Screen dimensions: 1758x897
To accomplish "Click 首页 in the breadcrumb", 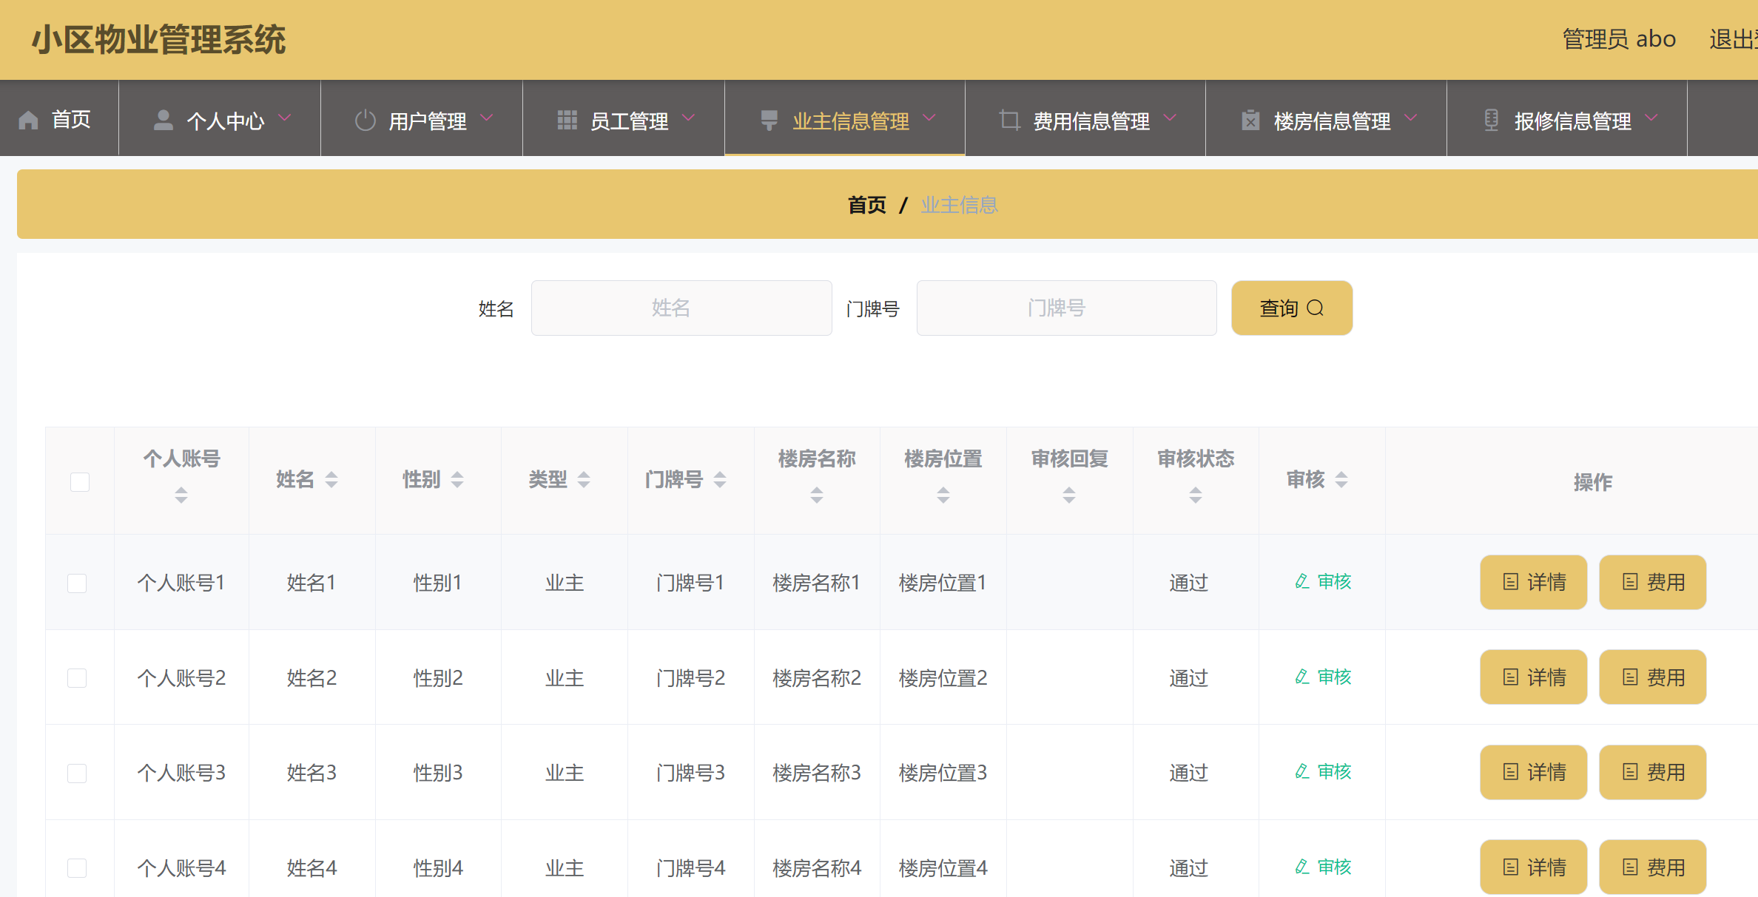I will coord(867,205).
